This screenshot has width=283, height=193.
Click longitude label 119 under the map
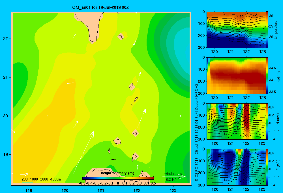(x=29, y=190)
